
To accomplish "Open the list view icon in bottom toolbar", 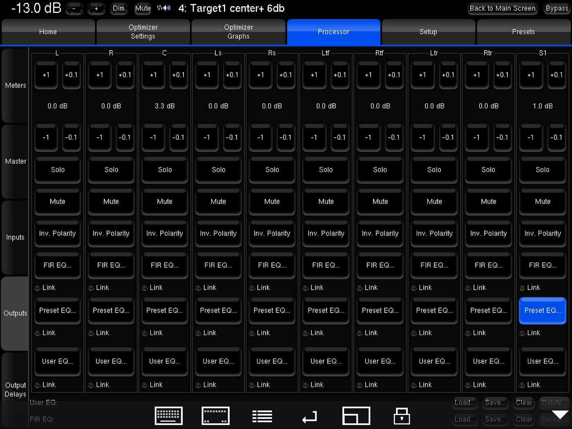I will click(x=262, y=416).
